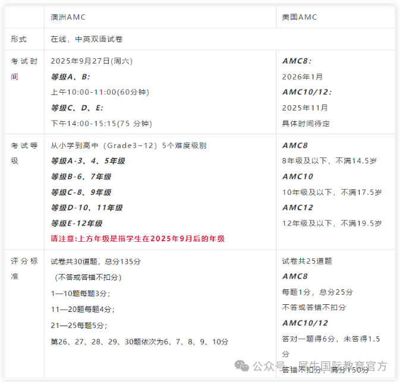Click 'AMC8' heading in scoring row
The width and height of the screenshot is (400, 382).
tap(295, 276)
